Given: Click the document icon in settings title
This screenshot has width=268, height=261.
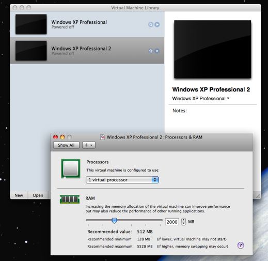Looking at the screenshot, I should point(103,137).
